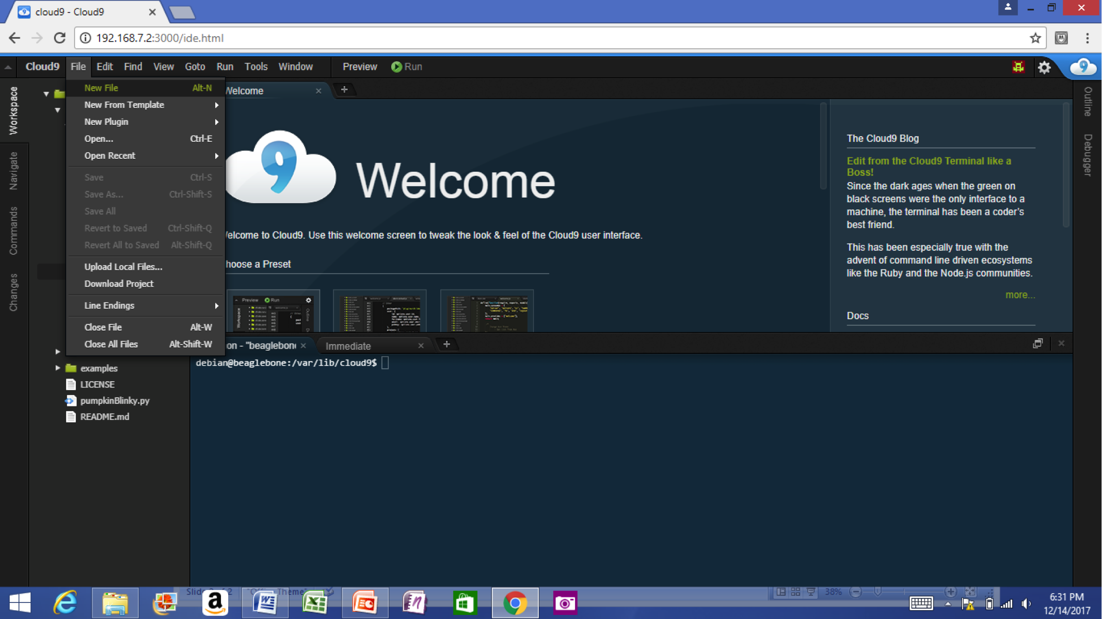Collapse the root workspace folder arrow
Screen dimensions: 1102x619
46,94
